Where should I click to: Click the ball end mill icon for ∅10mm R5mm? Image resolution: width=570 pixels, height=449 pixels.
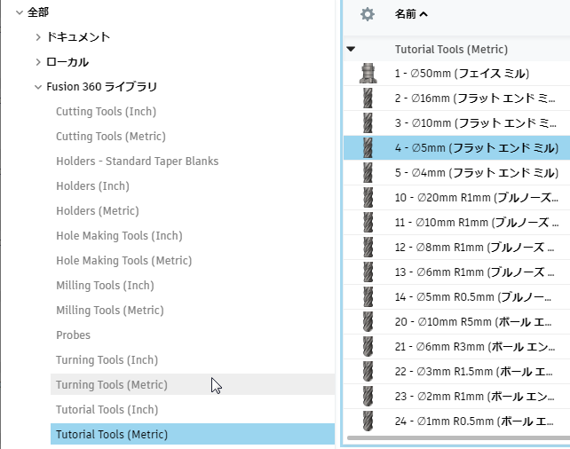click(x=368, y=321)
